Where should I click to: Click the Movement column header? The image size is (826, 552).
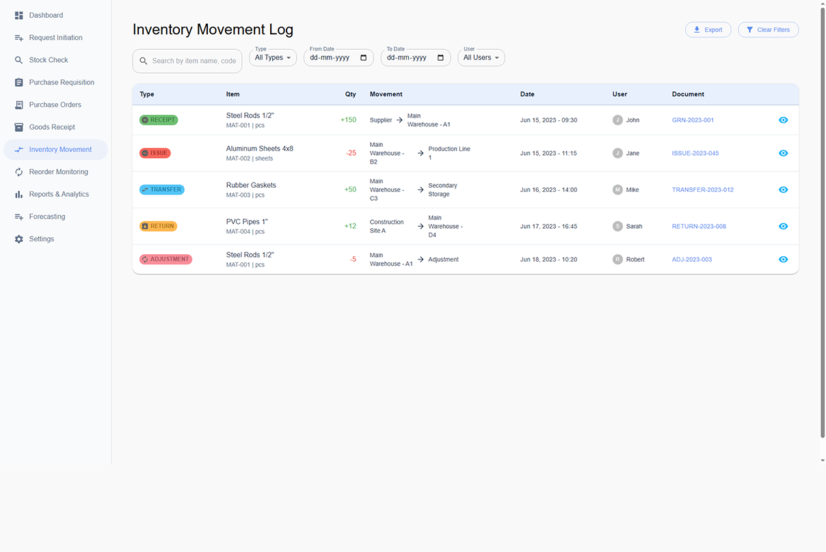point(386,94)
